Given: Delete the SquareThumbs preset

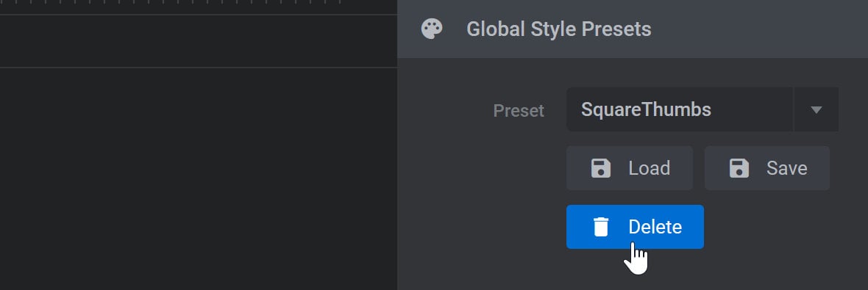Looking at the screenshot, I should (635, 227).
